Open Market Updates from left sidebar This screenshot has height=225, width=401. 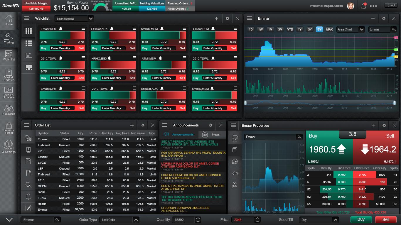9,75
